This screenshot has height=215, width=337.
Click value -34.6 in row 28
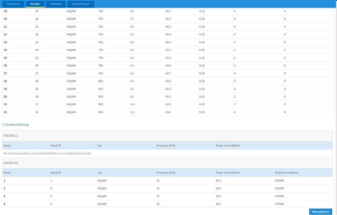point(167,81)
